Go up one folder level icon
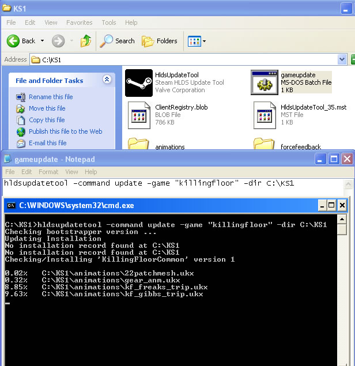 (x=86, y=41)
